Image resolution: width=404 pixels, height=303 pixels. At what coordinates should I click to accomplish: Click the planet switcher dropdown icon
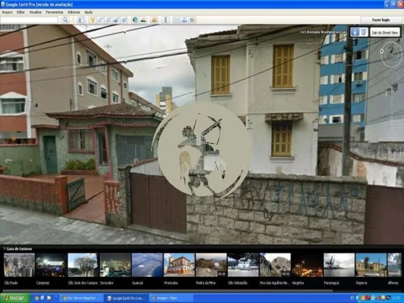point(154,20)
